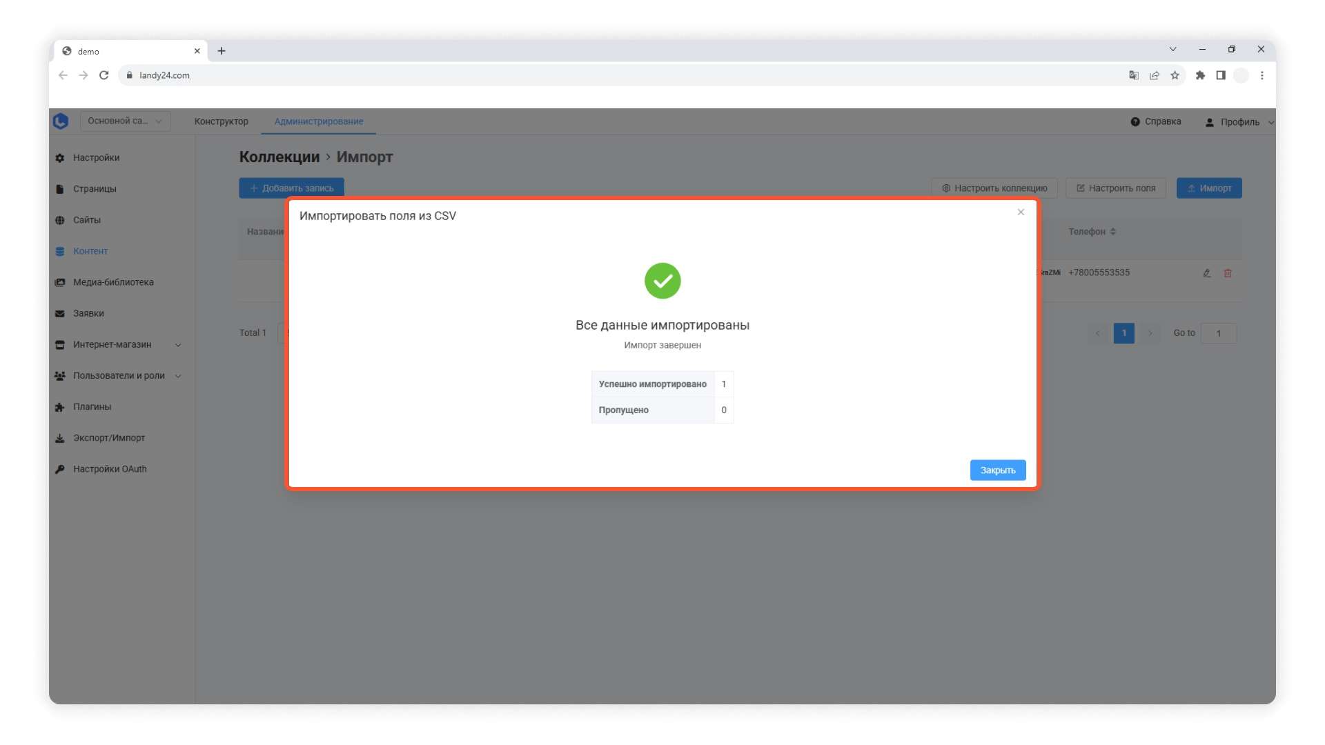Open the Профиль dropdown menu
Image resolution: width=1325 pixels, height=745 pixels.
click(x=1239, y=122)
